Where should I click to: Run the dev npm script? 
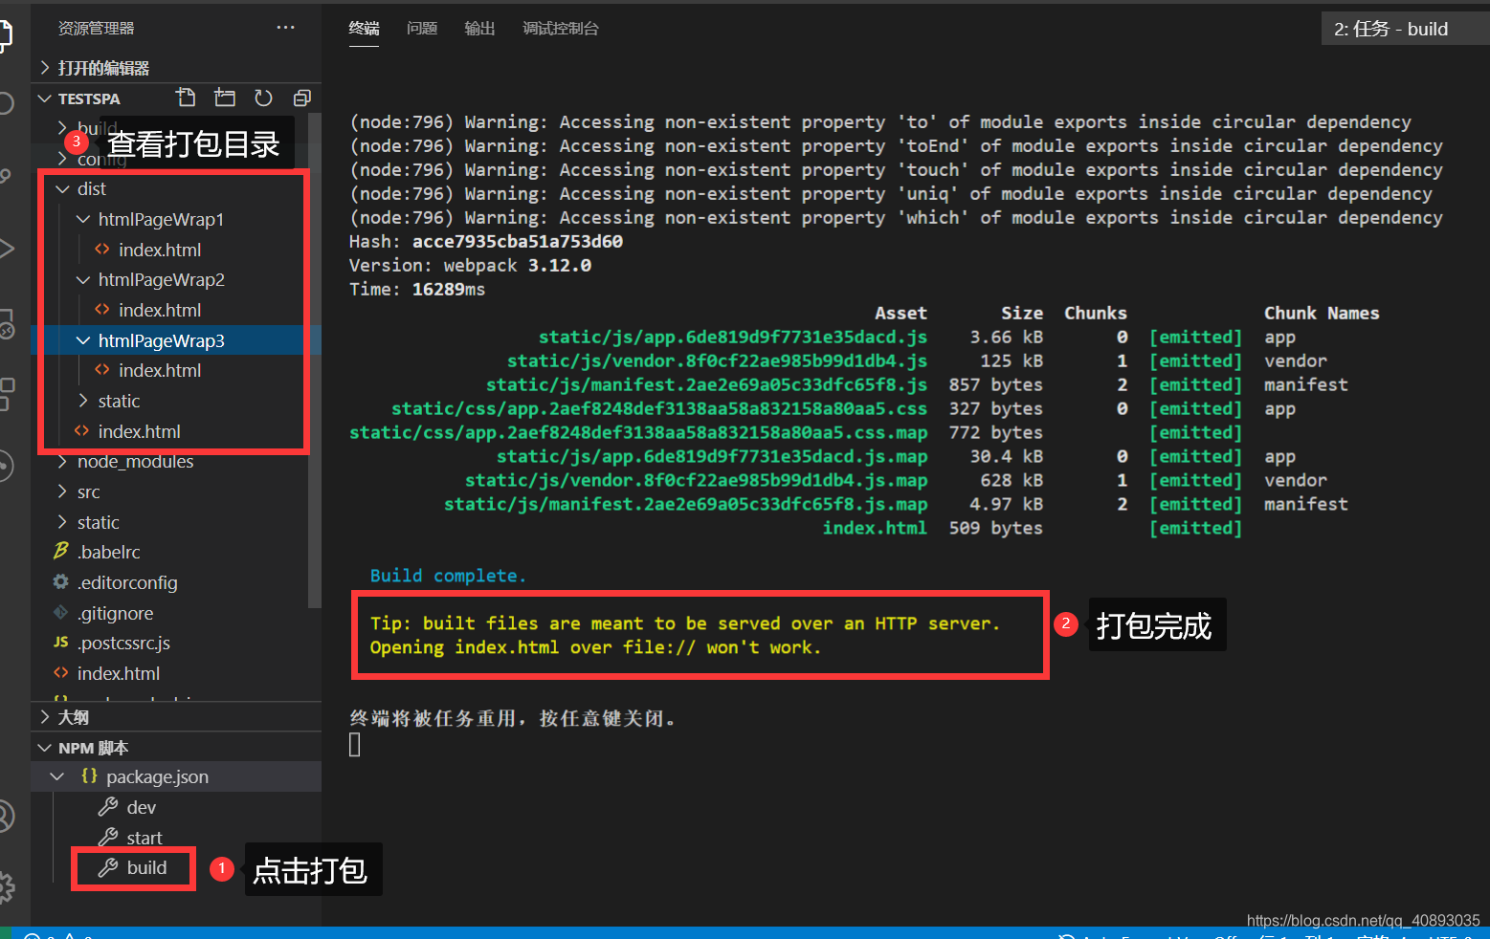click(142, 808)
